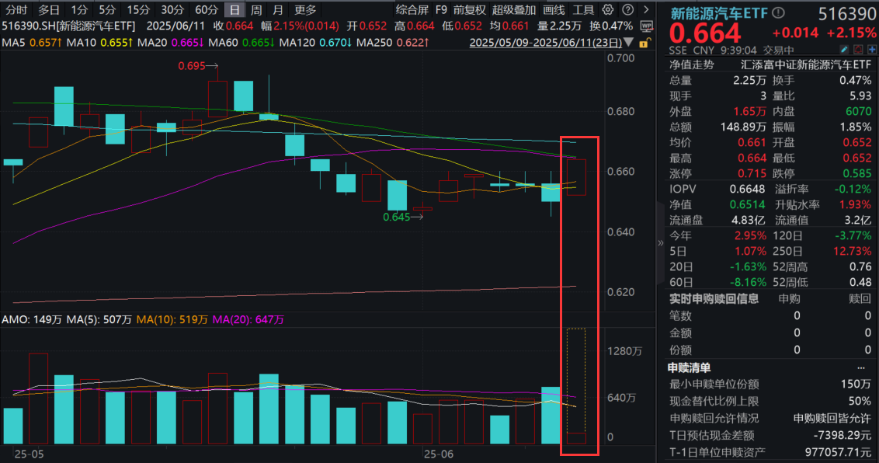Image resolution: width=879 pixels, height=463 pixels.
Task: Select the 60分 chart period
Action: pyautogui.click(x=206, y=9)
